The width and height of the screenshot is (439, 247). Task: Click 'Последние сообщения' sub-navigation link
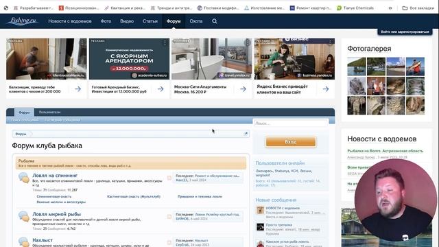62,120
